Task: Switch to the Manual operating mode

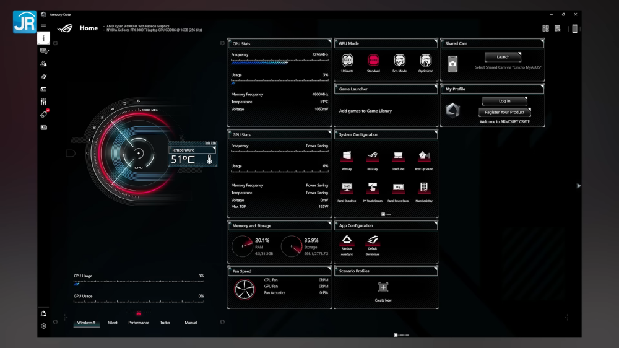Action: [x=191, y=323]
